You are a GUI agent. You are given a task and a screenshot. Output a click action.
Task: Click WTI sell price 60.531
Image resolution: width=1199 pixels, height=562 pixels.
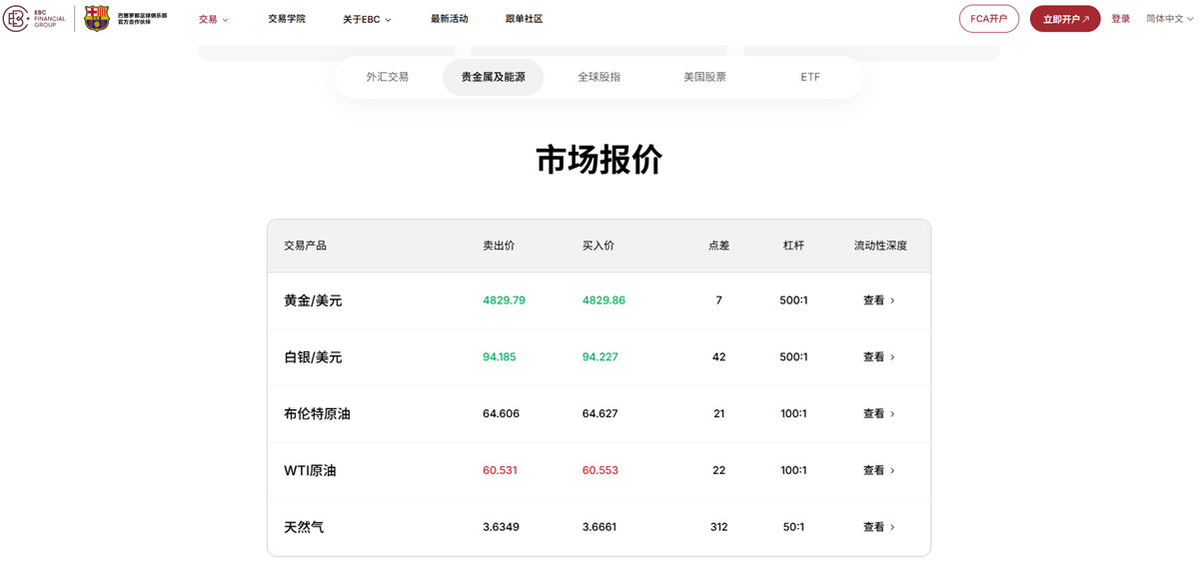click(500, 470)
